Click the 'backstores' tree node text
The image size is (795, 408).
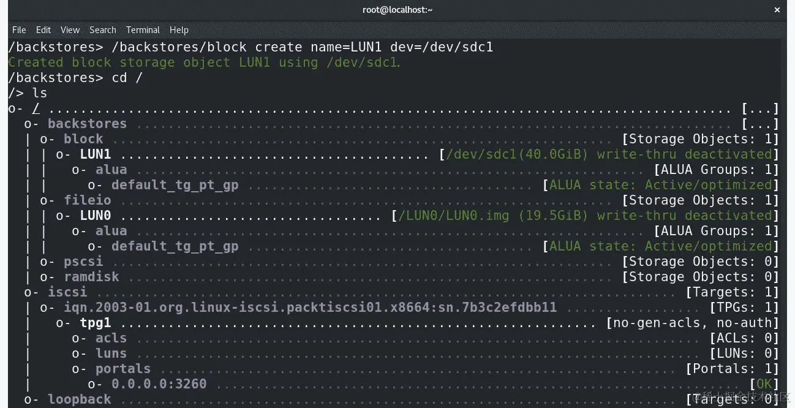(87, 124)
